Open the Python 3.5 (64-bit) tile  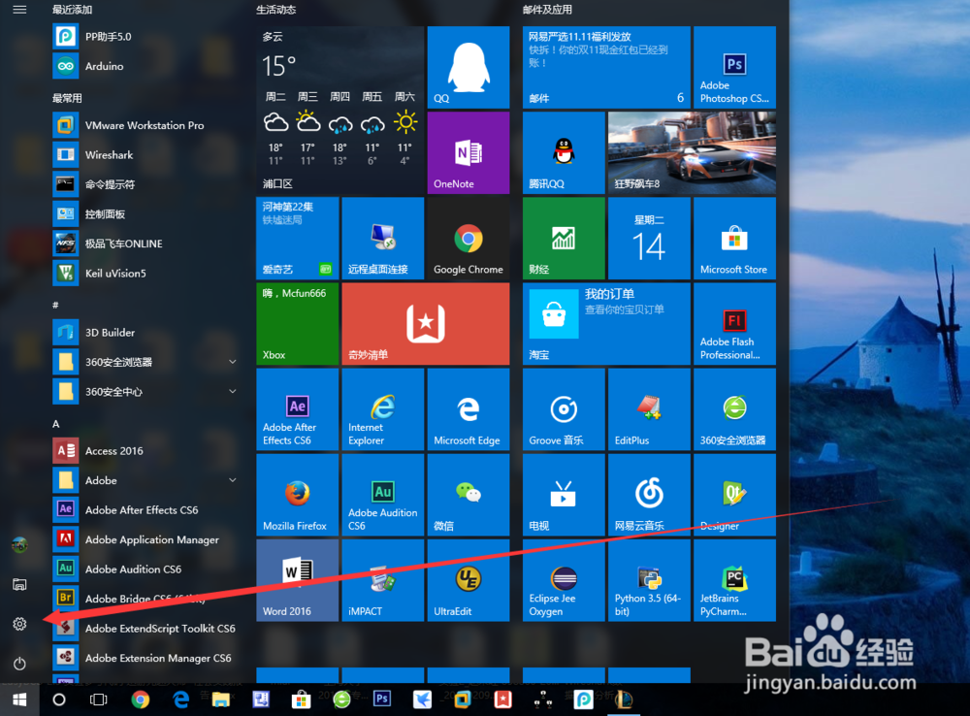click(649, 580)
